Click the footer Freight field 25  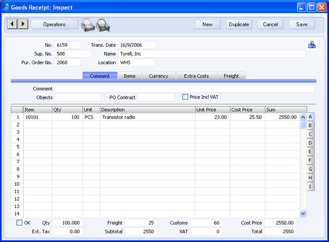(x=141, y=223)
